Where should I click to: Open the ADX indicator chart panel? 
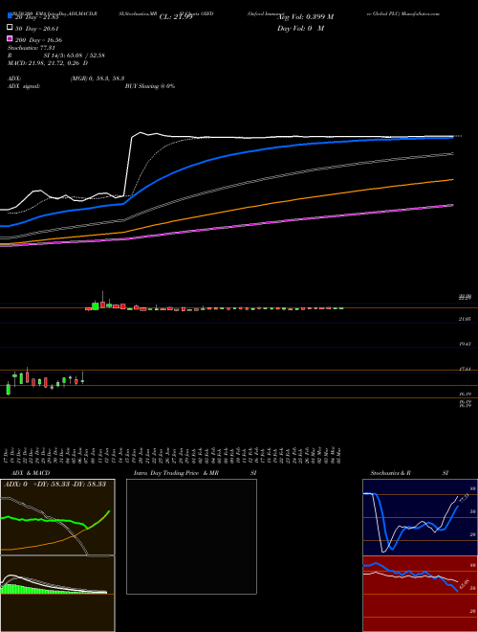point(57,517)
